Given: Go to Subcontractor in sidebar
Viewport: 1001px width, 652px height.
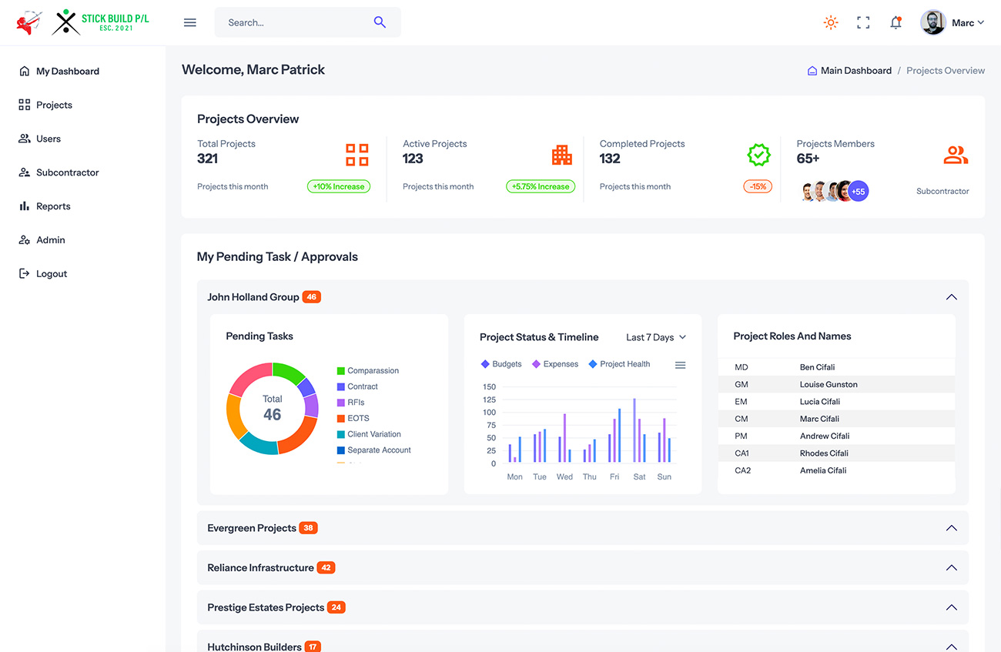Looking at the screenshot, I should click(x=67, y=172).
